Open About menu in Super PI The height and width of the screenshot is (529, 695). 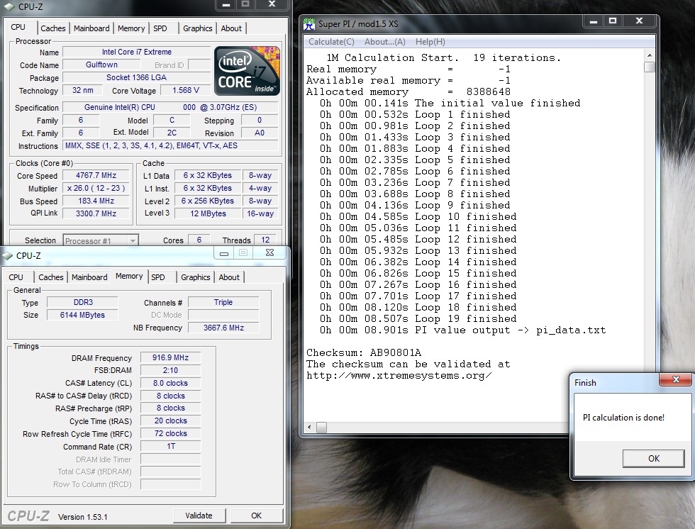384,42
